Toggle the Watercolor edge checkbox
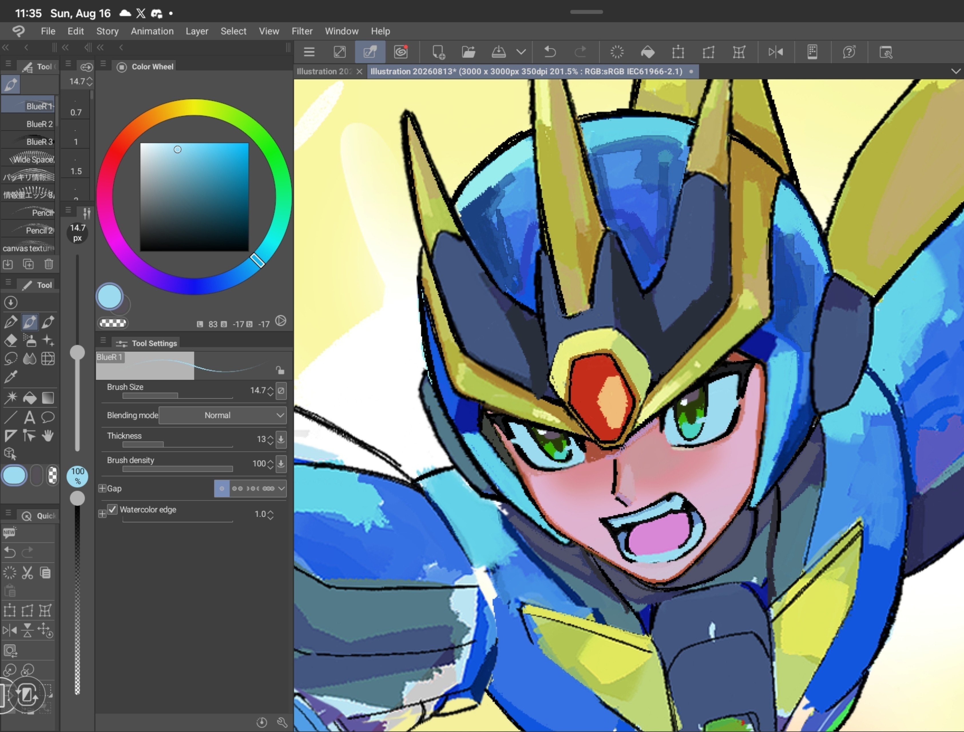 (112, 509)
